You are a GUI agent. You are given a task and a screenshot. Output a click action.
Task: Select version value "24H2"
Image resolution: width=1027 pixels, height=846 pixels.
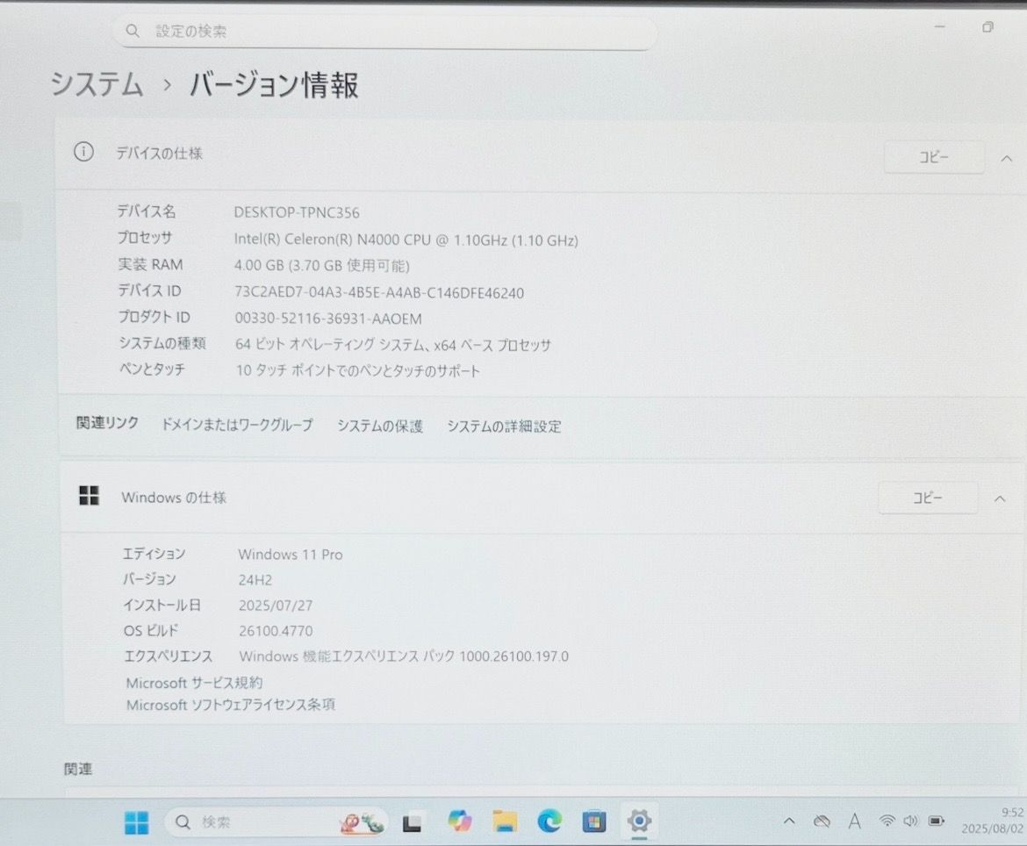click(255, 580)
